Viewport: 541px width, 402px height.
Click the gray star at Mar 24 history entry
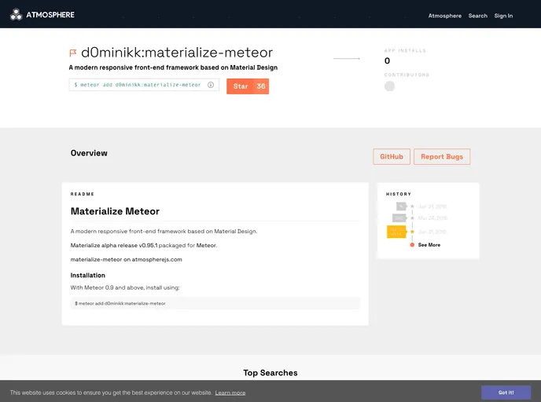412,218
